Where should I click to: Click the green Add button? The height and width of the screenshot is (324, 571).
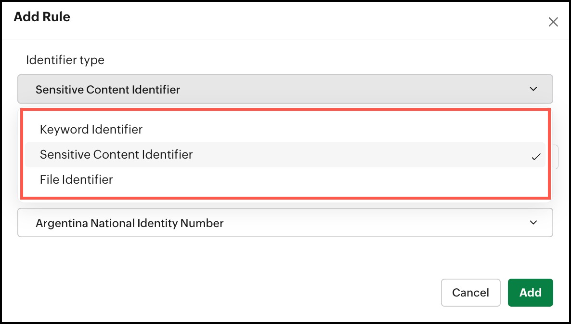click(x=530, y=293)
